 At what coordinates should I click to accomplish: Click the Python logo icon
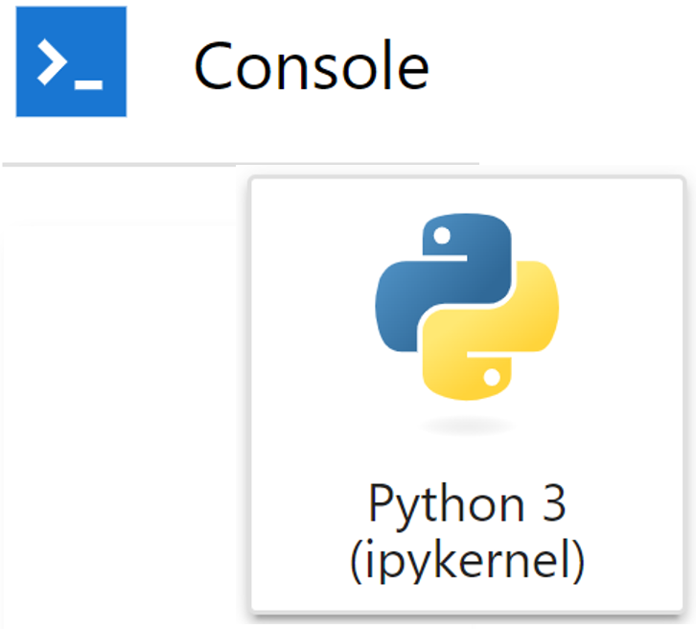coord(467,307)
